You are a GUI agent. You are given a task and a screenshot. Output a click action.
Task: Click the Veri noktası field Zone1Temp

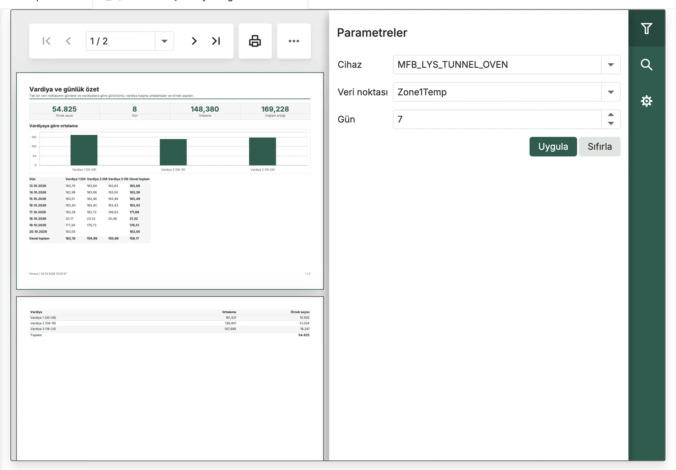point(497,92)
